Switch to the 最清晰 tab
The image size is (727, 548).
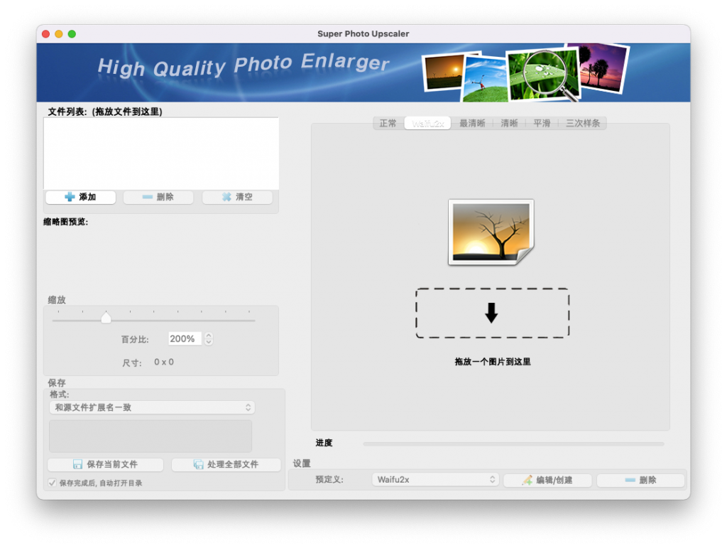pos(472,124)
